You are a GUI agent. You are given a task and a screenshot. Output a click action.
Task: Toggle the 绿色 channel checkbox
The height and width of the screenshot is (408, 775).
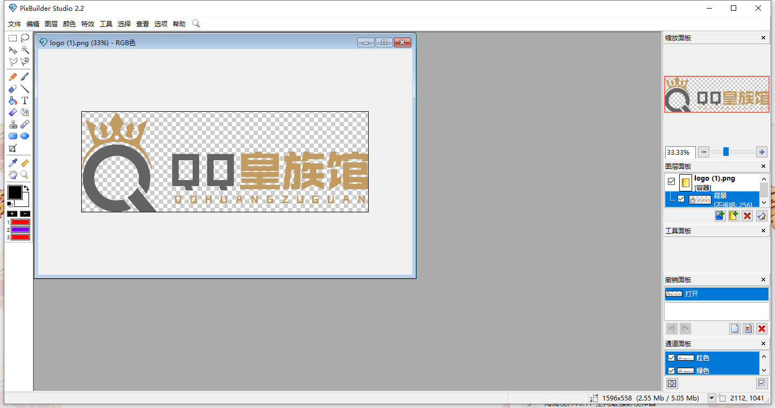[x=671, y=371]
